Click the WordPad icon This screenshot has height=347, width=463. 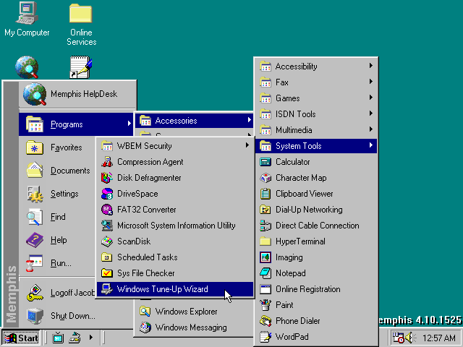pyautogui.click(x=266, y=337)
